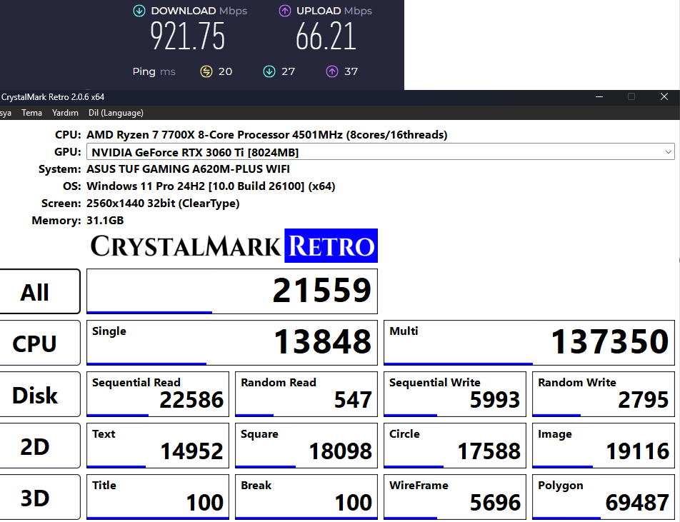The image size is (680, 522).
Task: Click the 921.75 download speed value
Action: coord(187,36)
